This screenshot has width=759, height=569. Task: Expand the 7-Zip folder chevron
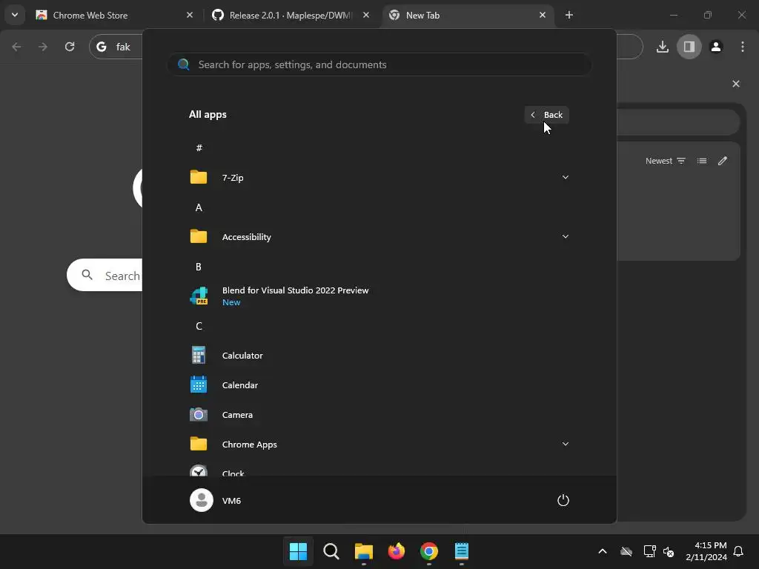click(x=566, y=177)
